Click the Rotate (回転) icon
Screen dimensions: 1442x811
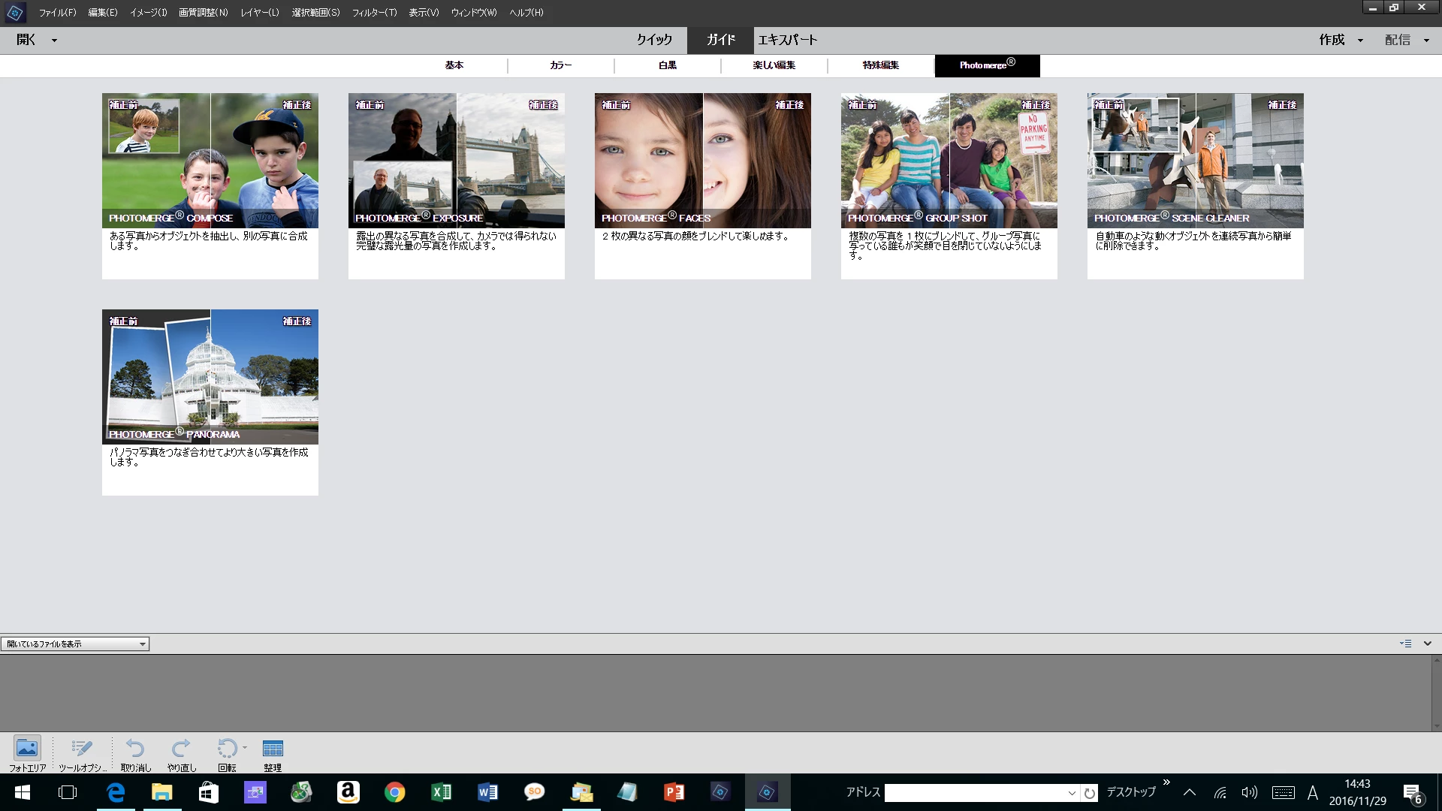point(226,749)
